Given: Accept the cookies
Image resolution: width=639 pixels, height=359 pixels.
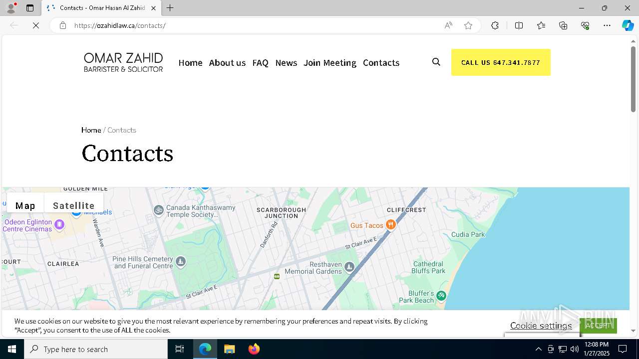Looking at the screenshot, I should coord(598,325).
